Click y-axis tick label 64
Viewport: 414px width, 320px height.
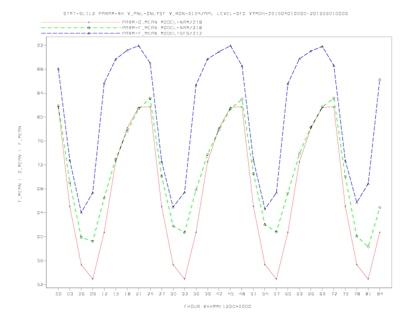(x=40, y=213)
